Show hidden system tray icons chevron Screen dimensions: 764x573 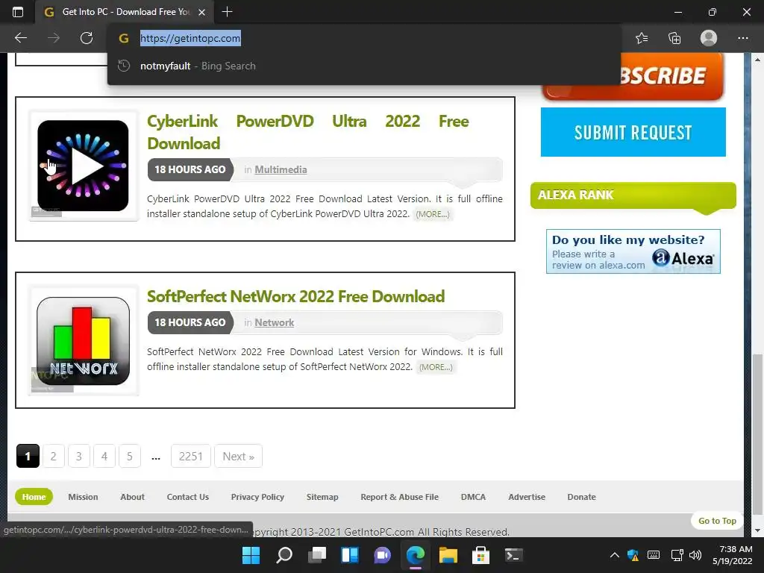coord(615,555)
